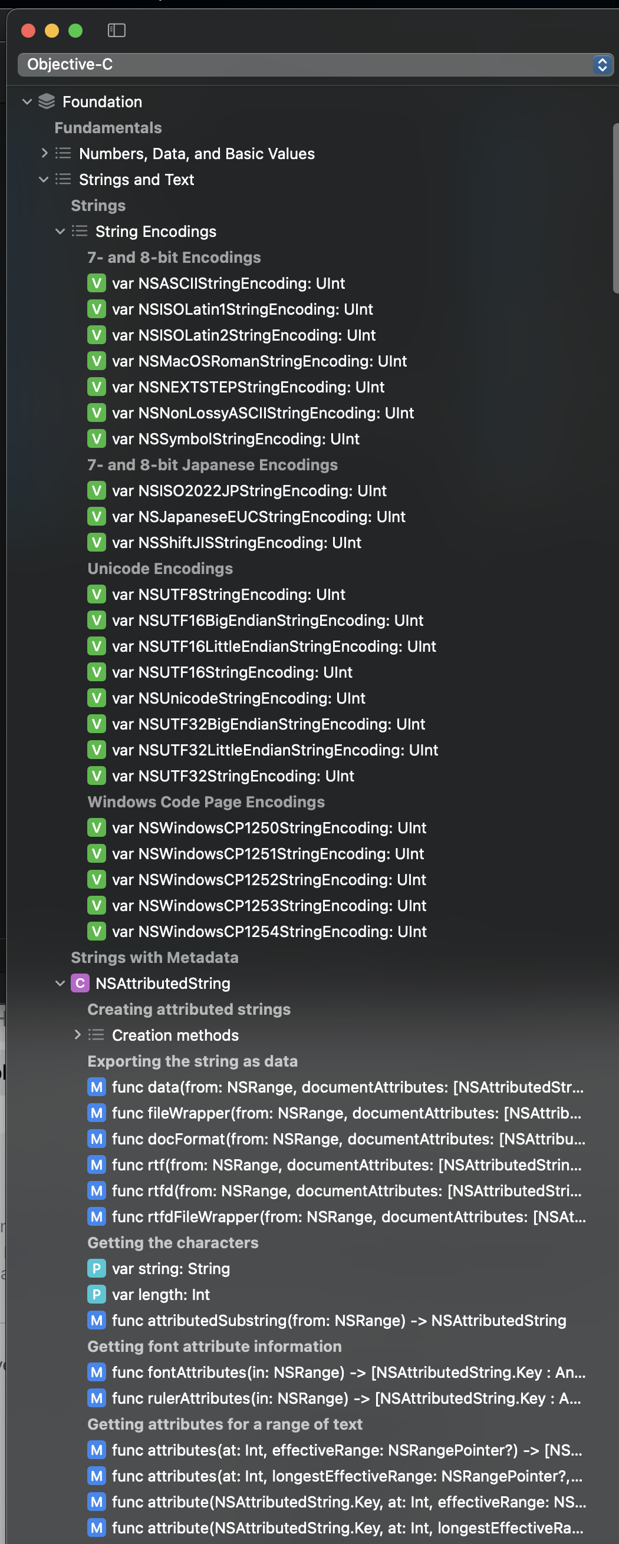Viewport: 619px width, 1544px height.
Task: Collapse the NSAttributedString class entry
Action: point(60,983)
